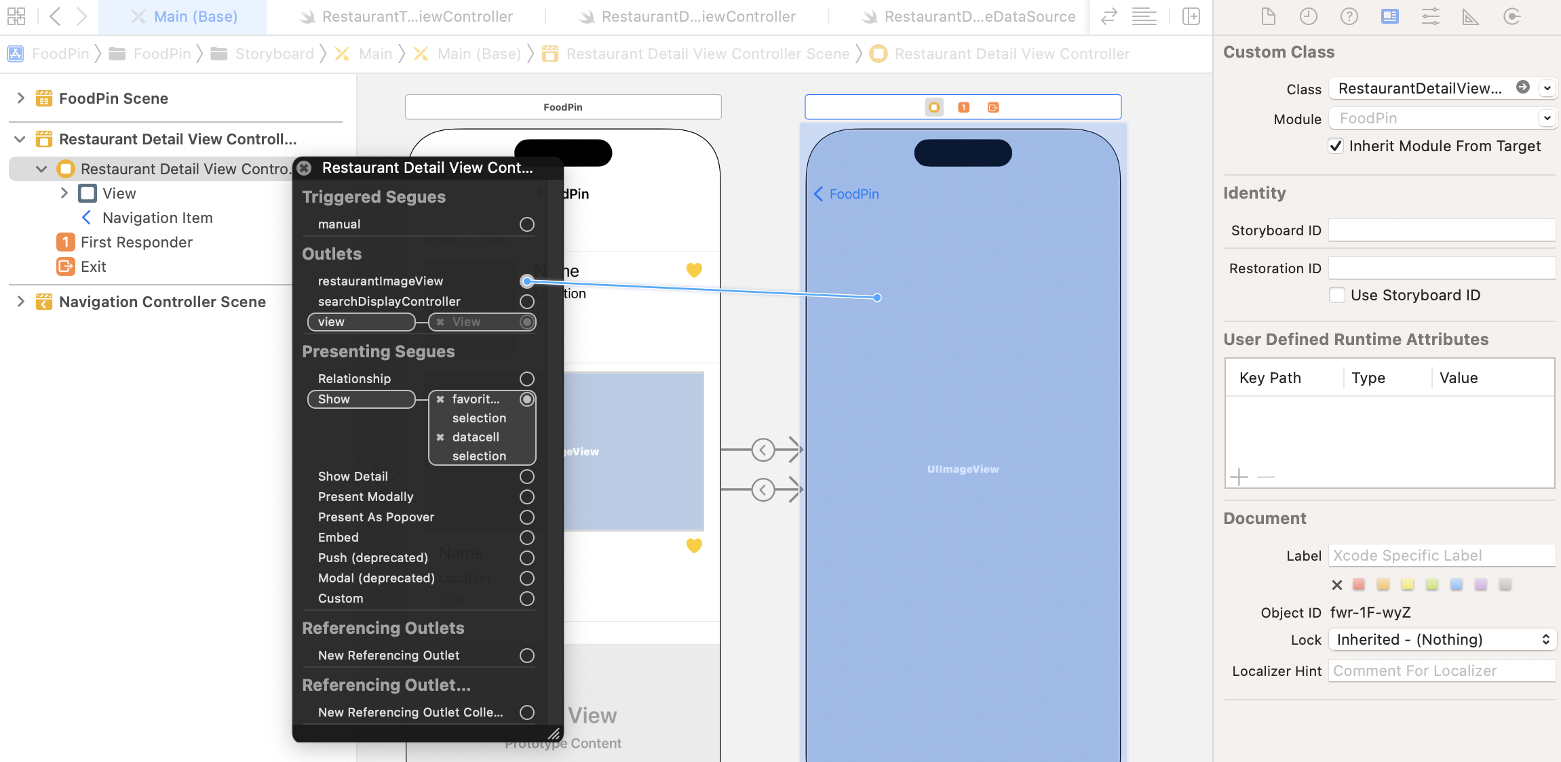Click the searchDisplayController outlet circle
The width and height of the screenshot is (1561, 762).
526,301
